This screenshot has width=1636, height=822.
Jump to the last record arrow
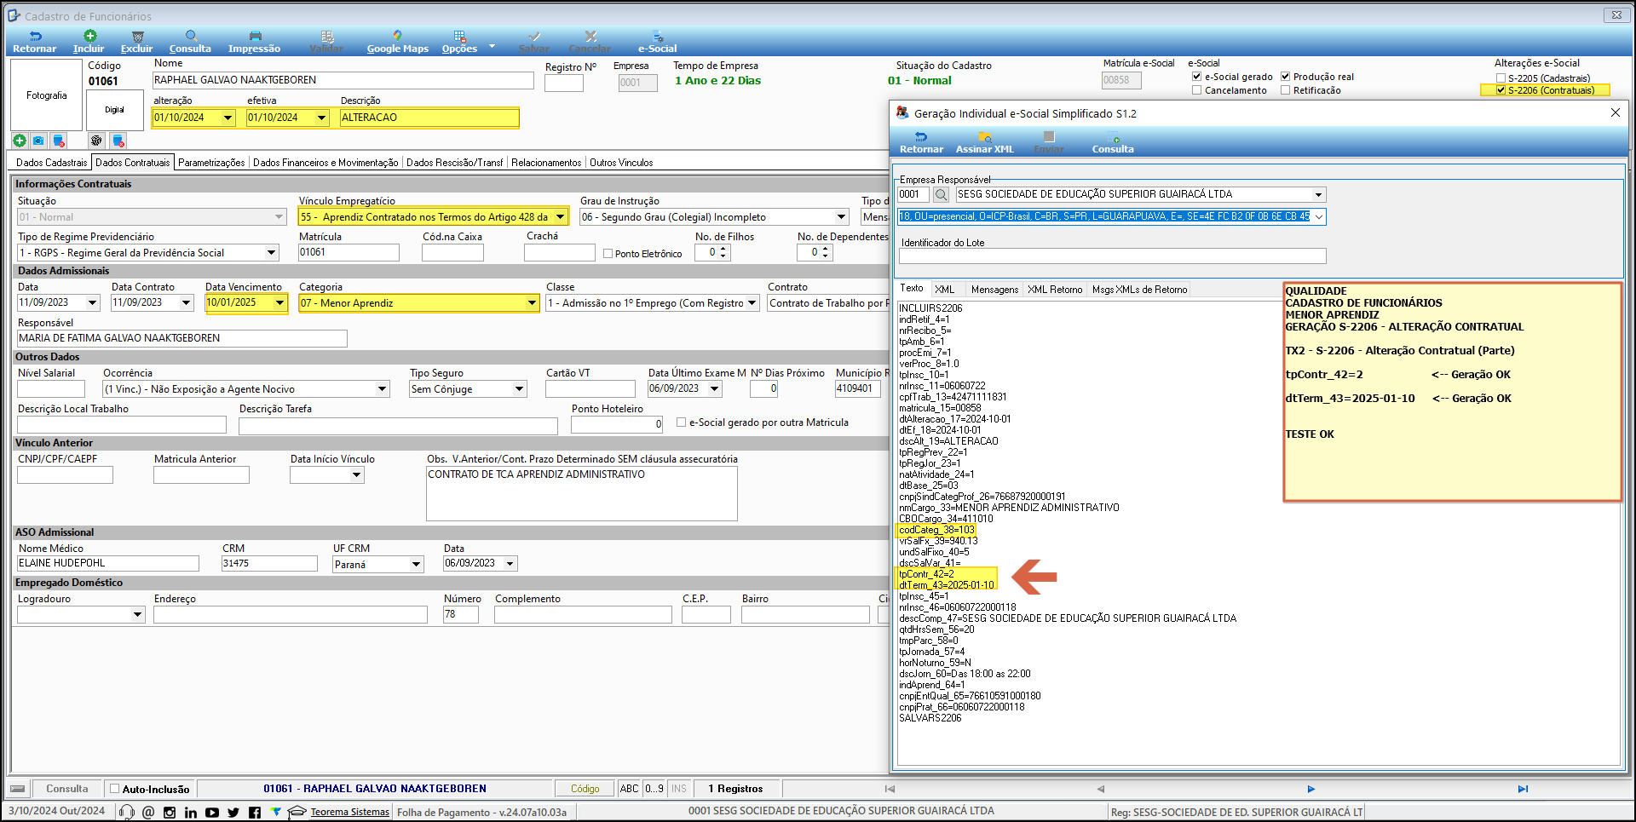tap(1523, 790)
